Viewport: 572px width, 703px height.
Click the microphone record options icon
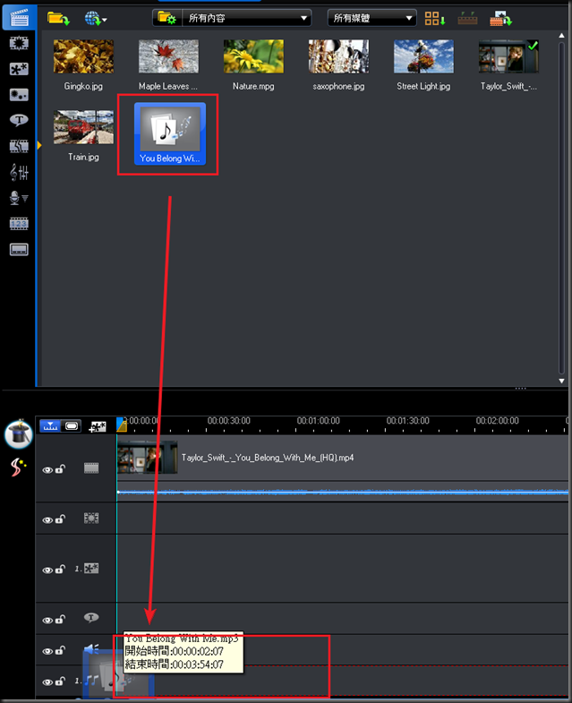pyautogui.click(x=15, y=198)
